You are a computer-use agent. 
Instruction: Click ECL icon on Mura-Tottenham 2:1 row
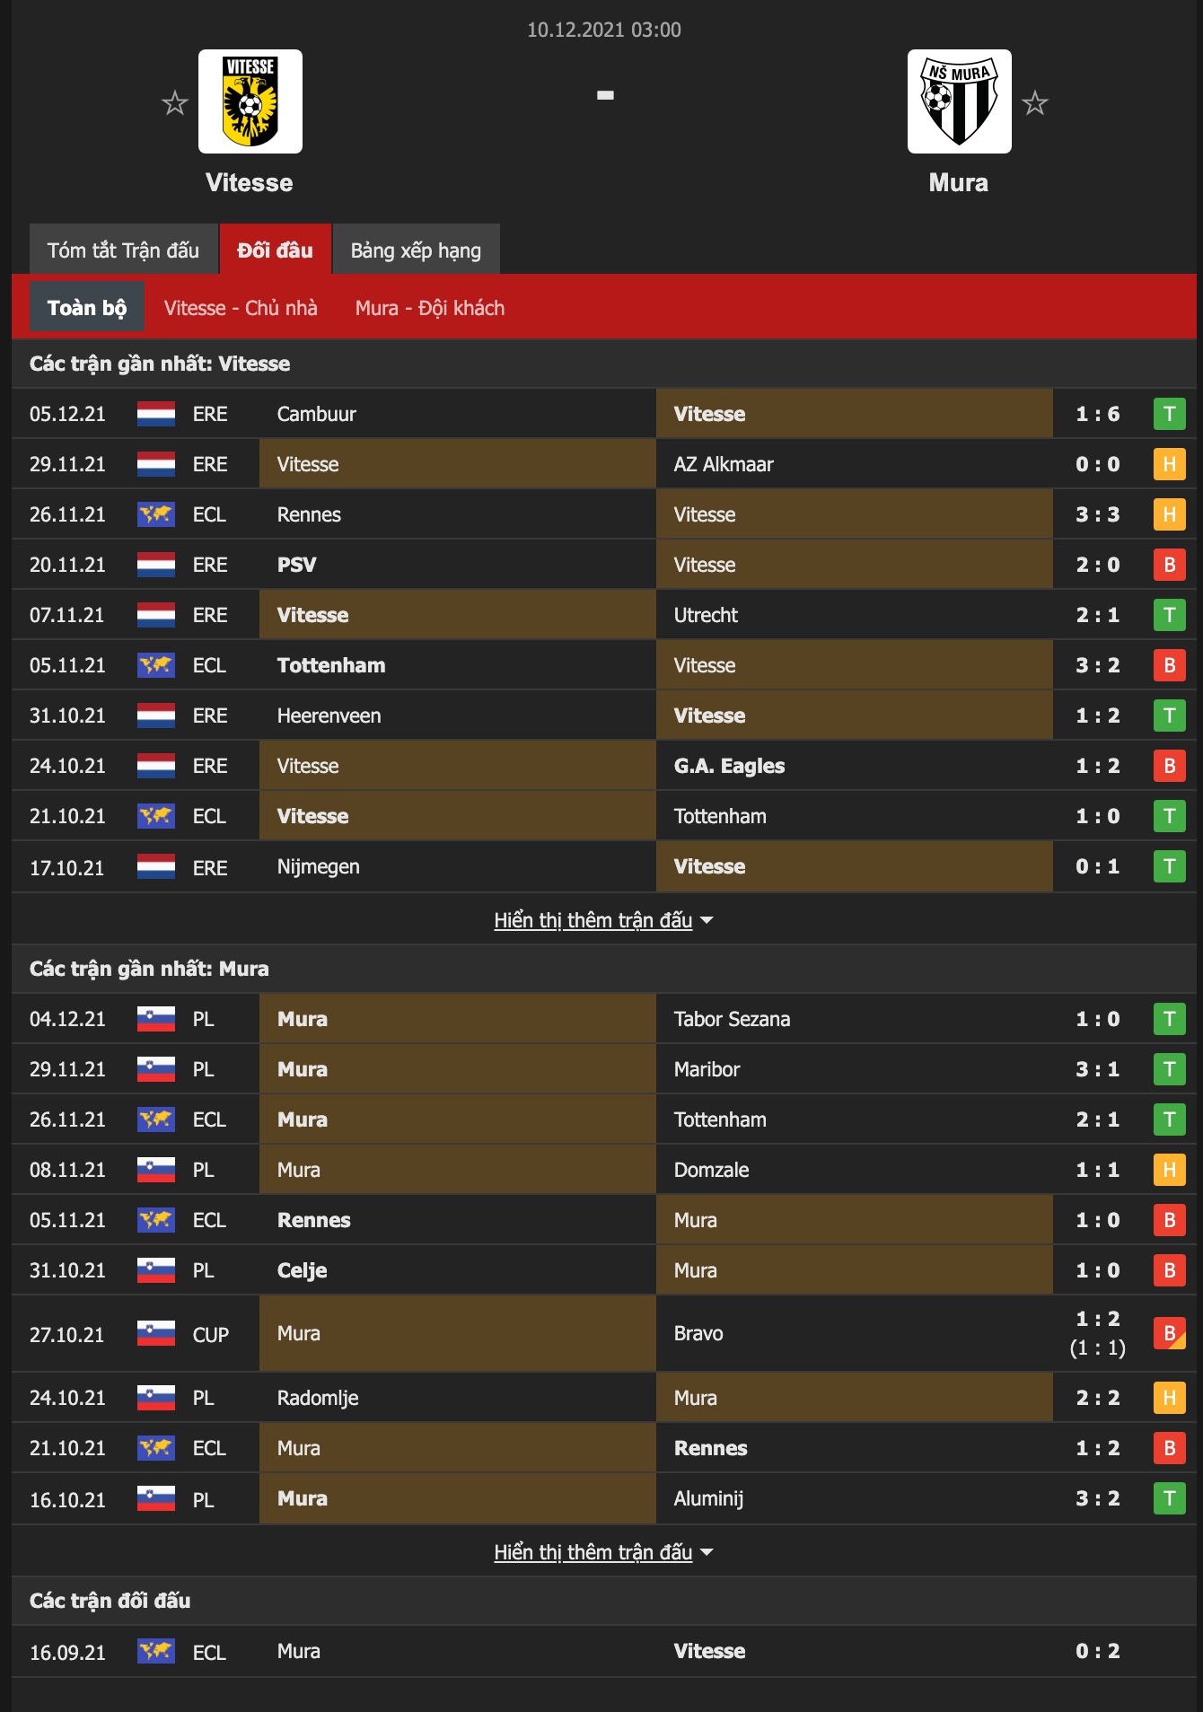[x=156, y=1119]
